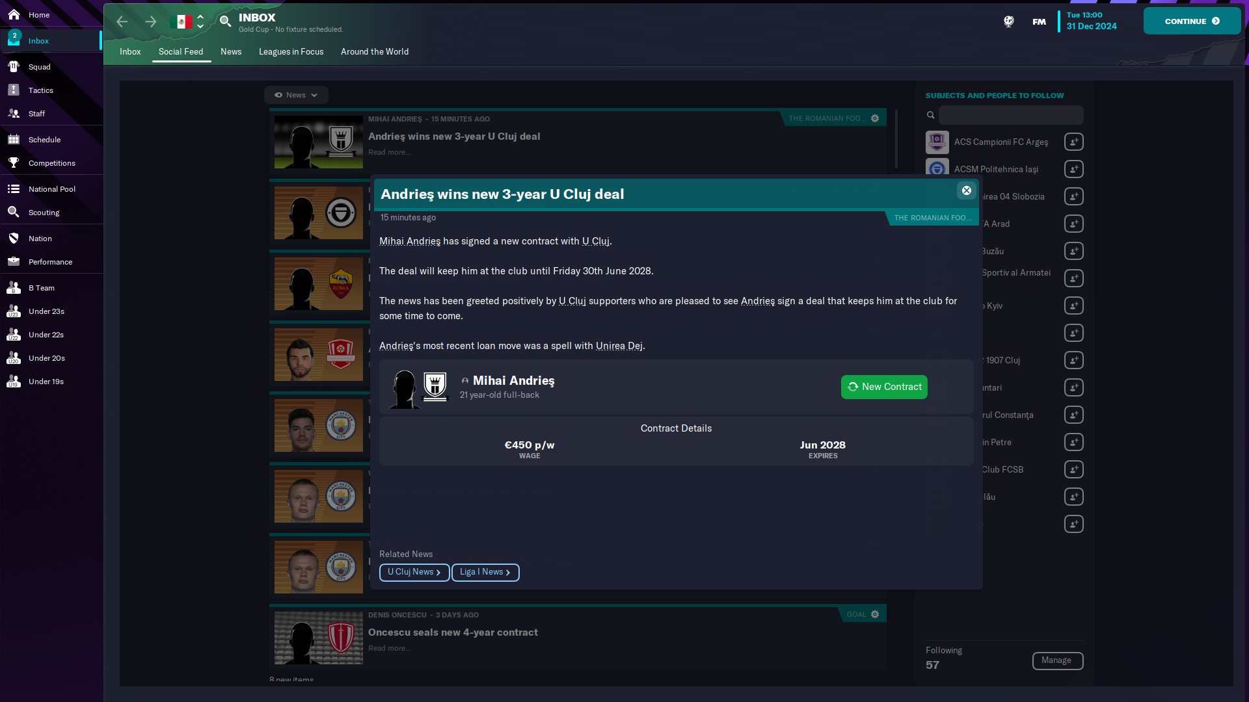Follow button beside Constanța entry

pos(1074,415)
